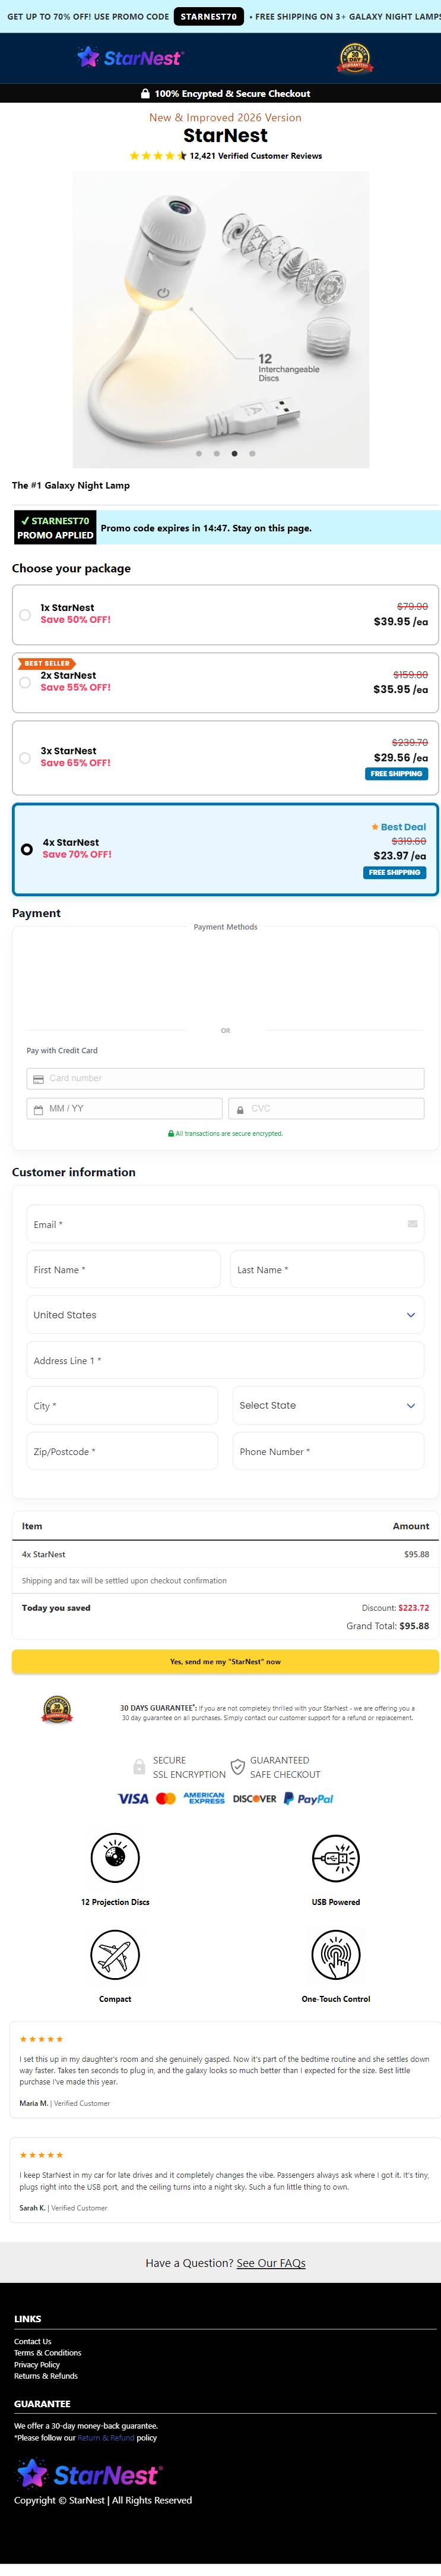Click the Address Line 1 field
The height and width of the screenshot is (2576, 441).
[x=226, y=1360]
